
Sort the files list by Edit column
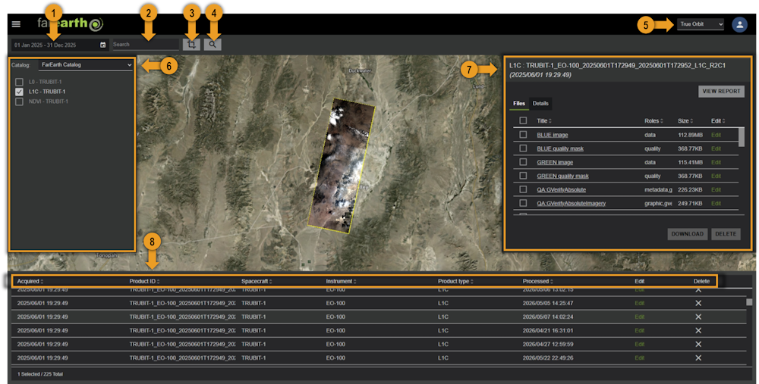[718, 120]
